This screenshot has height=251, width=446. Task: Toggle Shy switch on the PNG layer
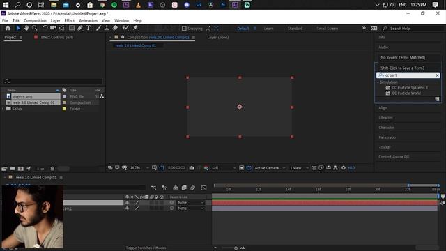(127, 208)
